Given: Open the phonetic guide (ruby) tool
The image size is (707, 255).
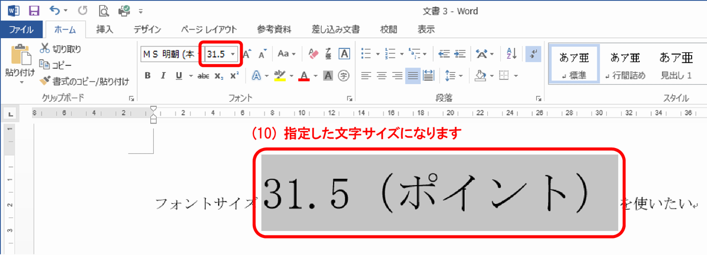Looking at the screenshot, I should [x=329, y=53].
